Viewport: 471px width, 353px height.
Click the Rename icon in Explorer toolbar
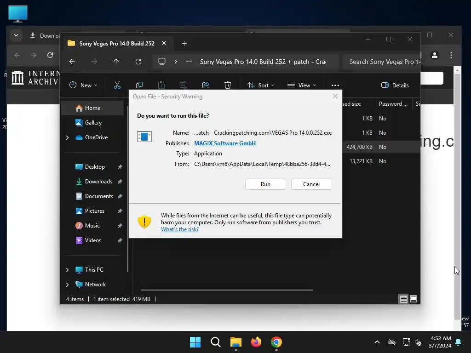[183, 85]
